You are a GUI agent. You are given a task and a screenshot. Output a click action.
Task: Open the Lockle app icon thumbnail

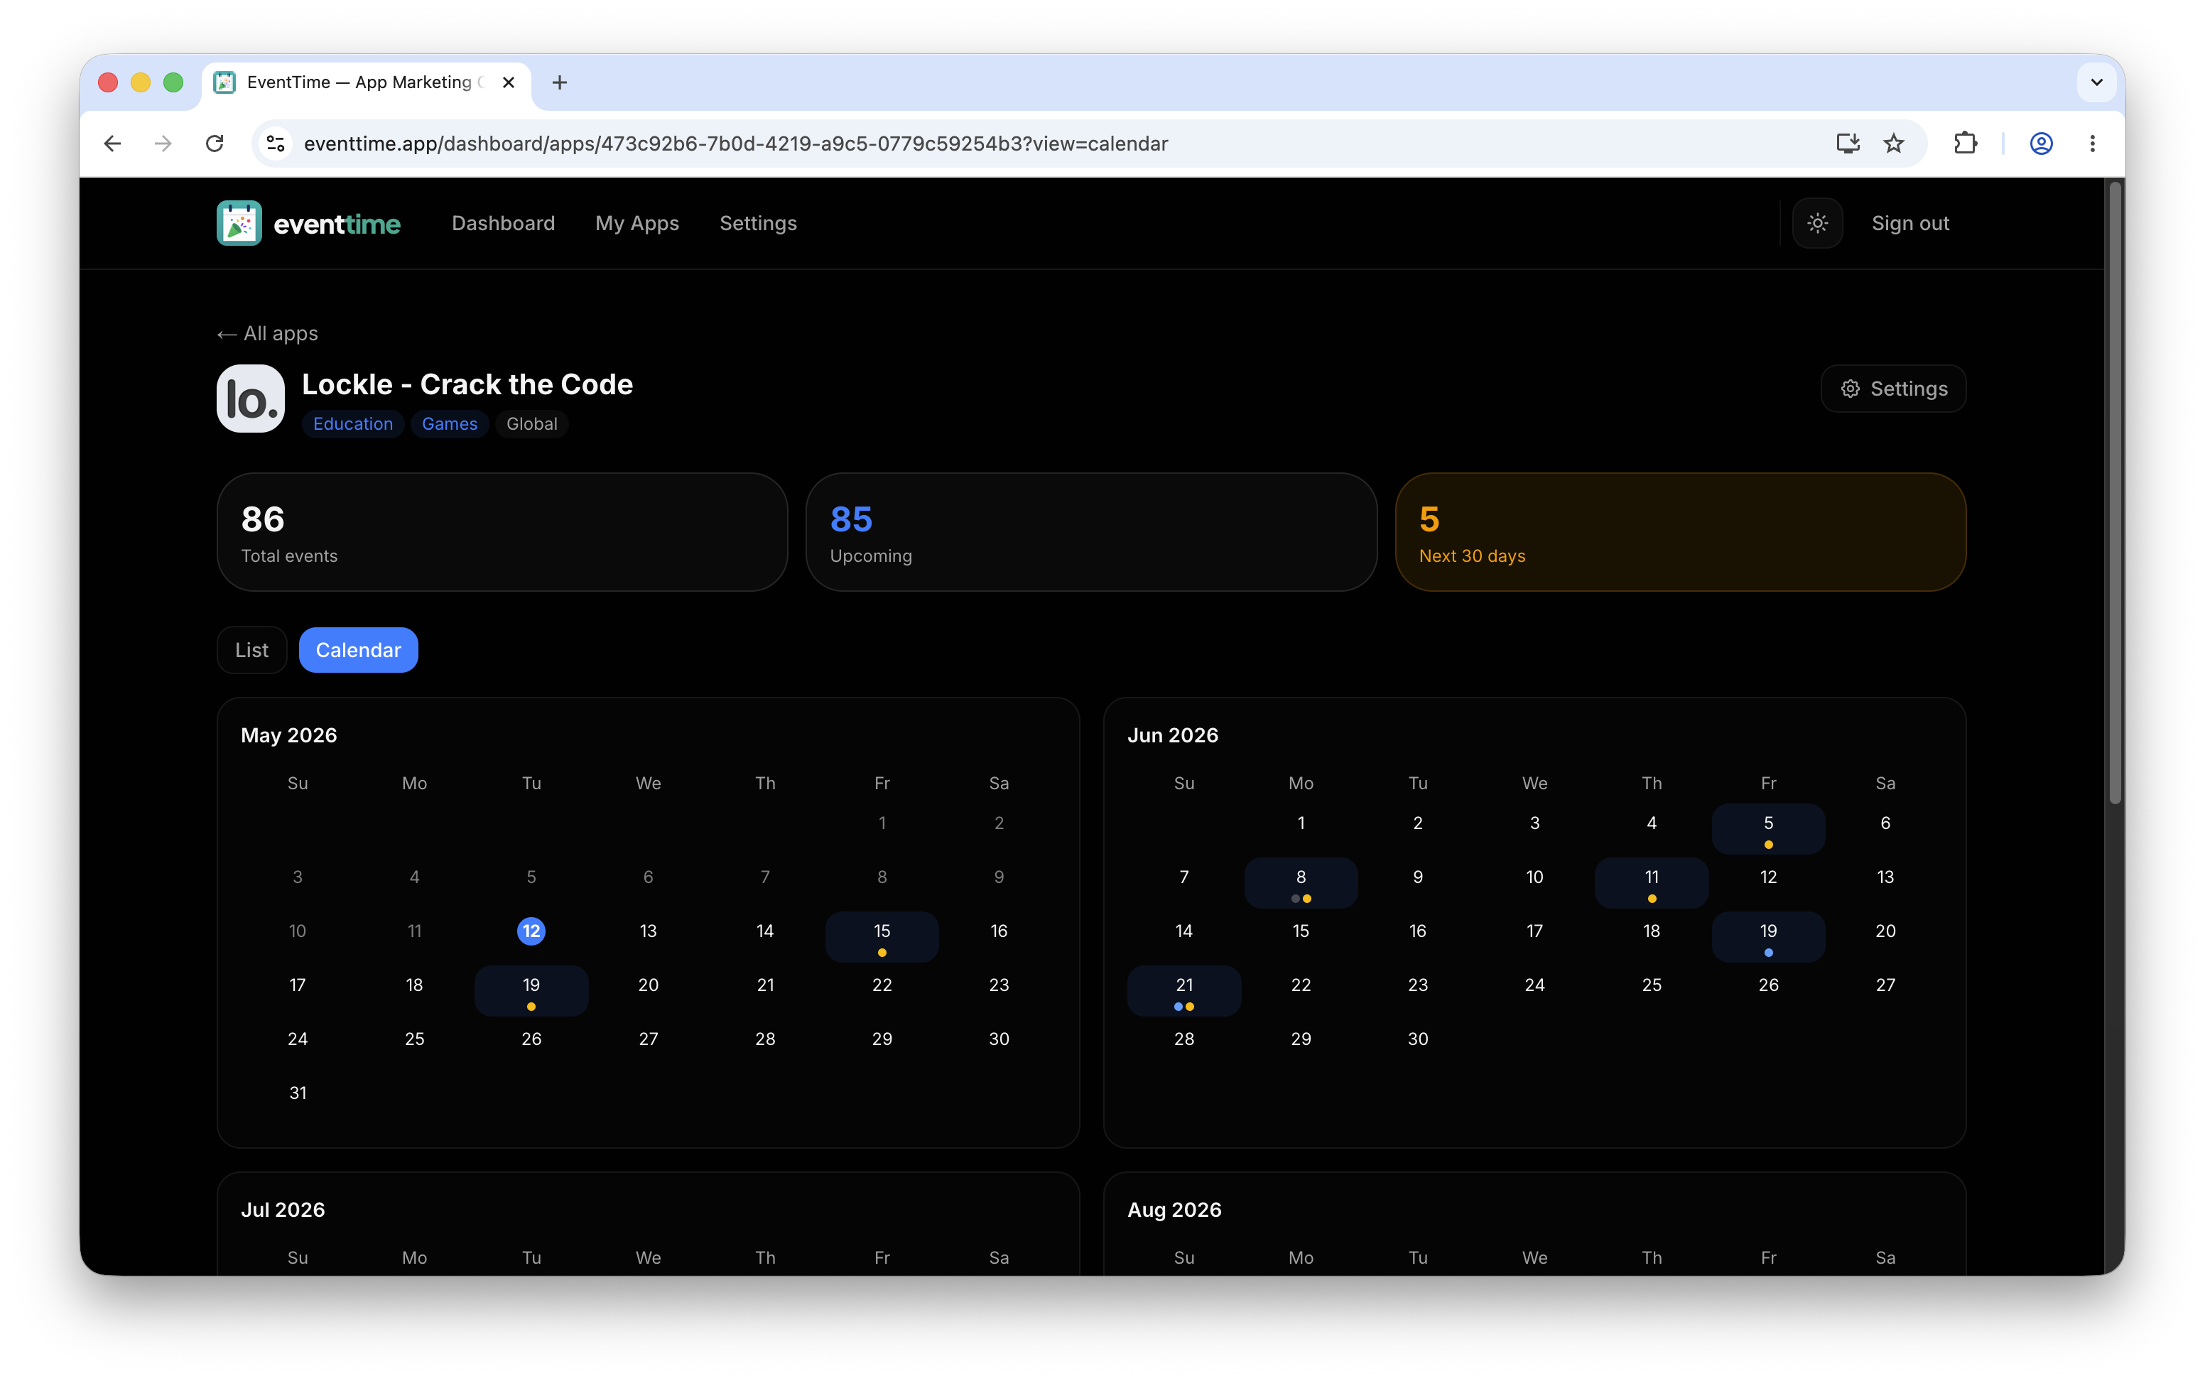pyautogui.click(x=250, y=399)
